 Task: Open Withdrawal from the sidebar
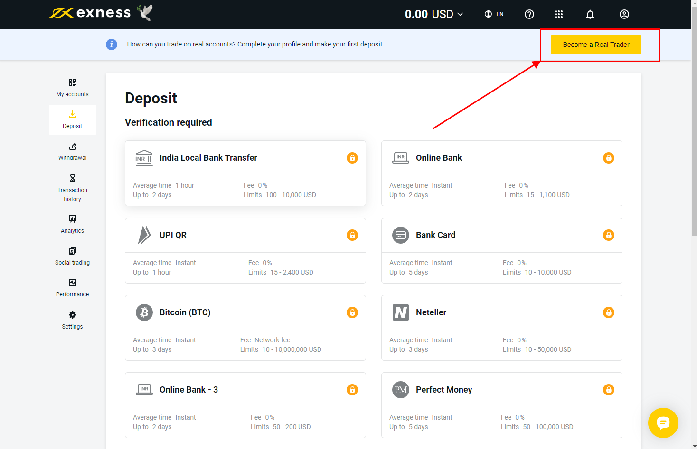[x=72, y=151]
